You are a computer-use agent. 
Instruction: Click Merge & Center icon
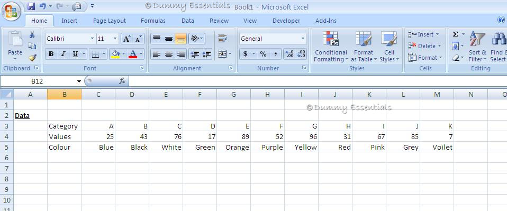tap(222, 54)
